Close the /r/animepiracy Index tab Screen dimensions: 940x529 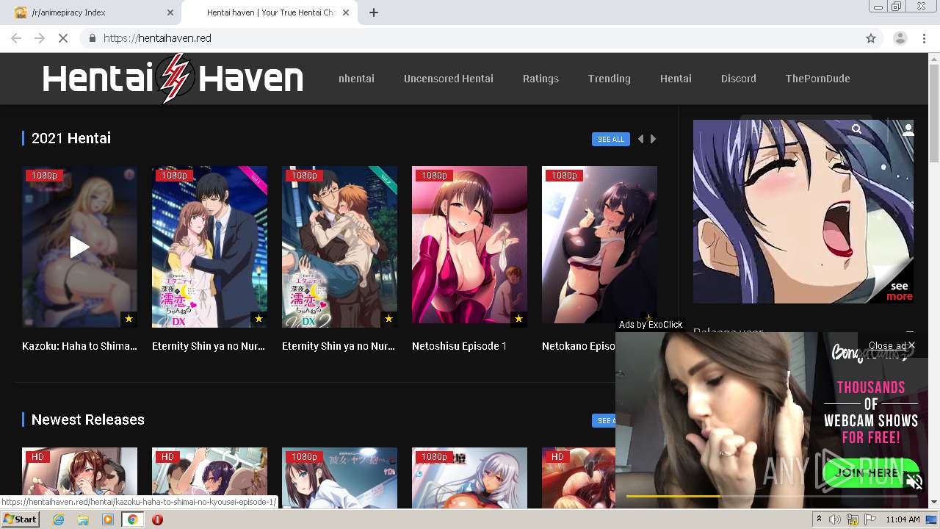[170, 12]
